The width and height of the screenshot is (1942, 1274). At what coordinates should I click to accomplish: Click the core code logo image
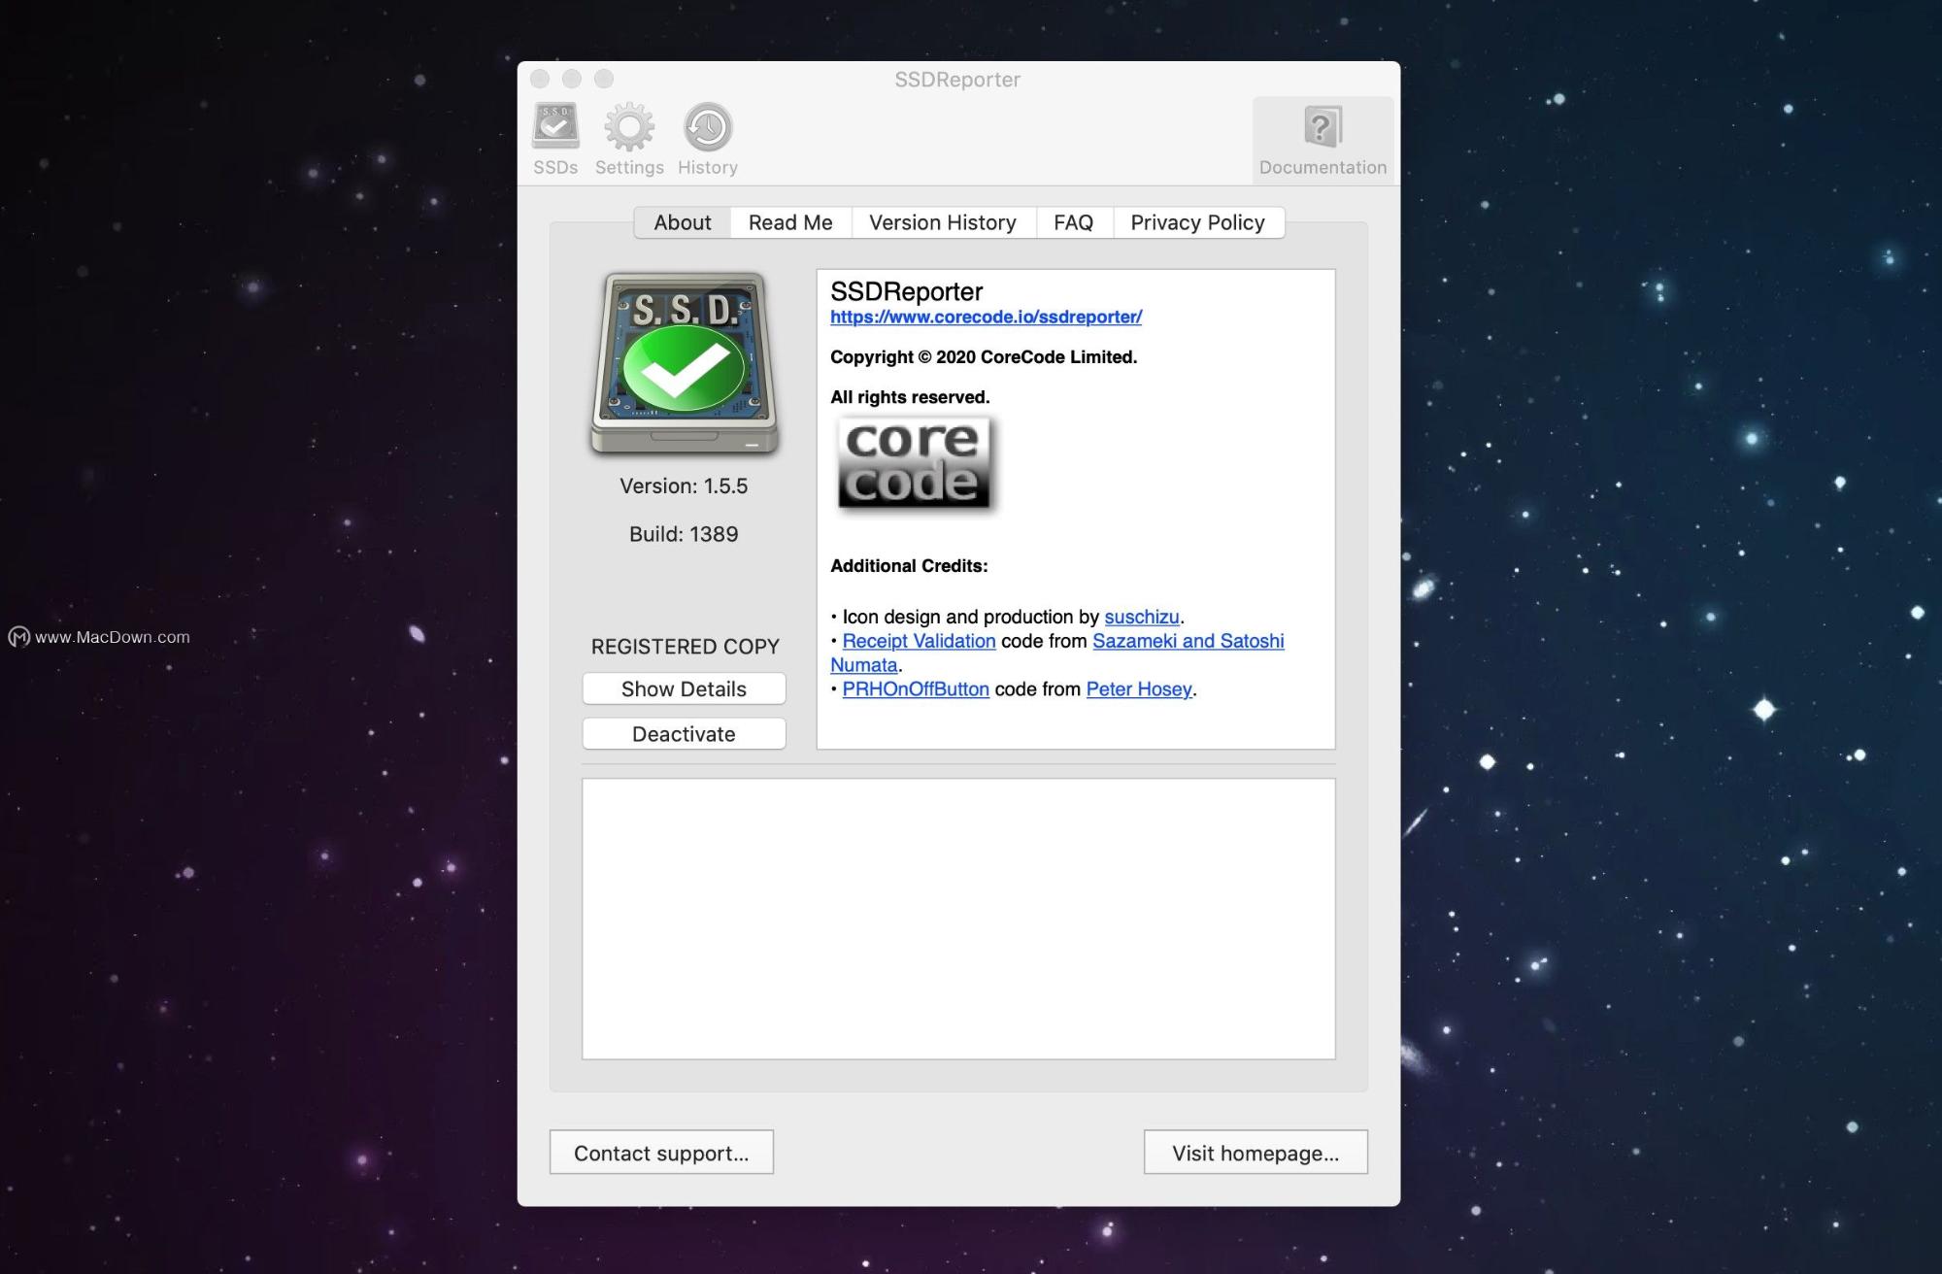click(x=915, y=464)
